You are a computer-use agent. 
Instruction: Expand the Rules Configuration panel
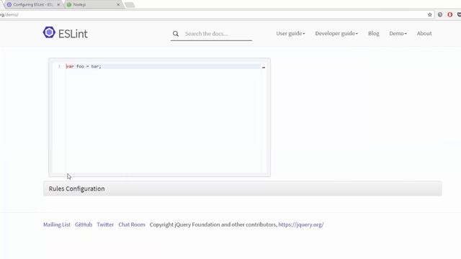coord(243,188)
